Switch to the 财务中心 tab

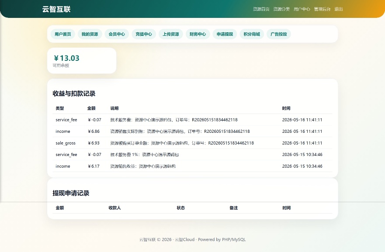tap(198, 34)
